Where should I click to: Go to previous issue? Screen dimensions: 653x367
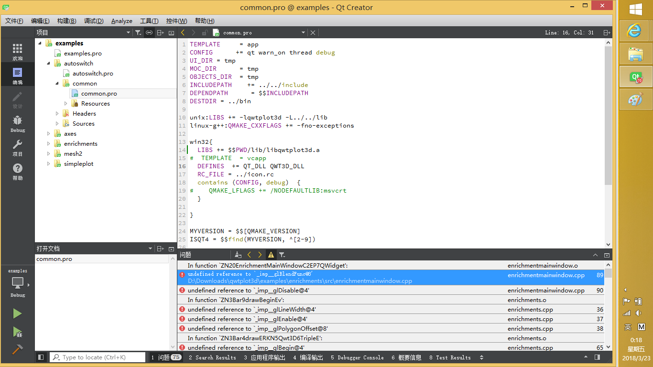(x=249, y=255)
